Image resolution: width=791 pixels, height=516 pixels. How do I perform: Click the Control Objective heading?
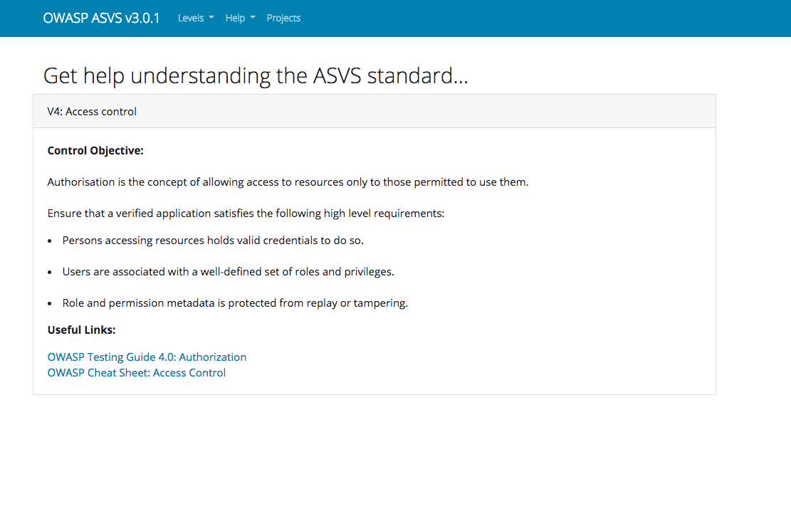pyautogui.click(x=95, y=151)
